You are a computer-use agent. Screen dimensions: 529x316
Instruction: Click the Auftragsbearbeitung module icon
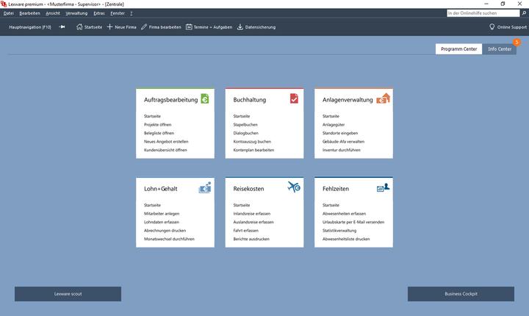(205, 99)
